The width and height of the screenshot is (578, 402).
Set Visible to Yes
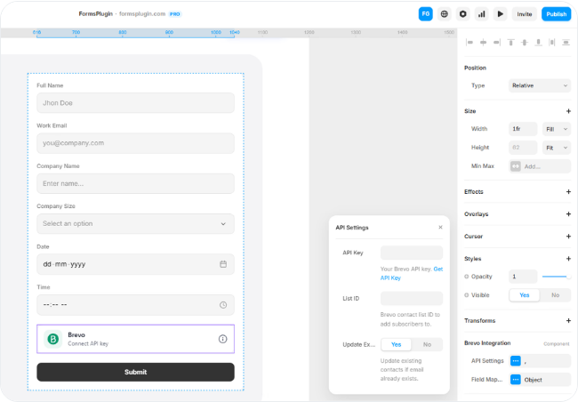(x=524, y=295)
